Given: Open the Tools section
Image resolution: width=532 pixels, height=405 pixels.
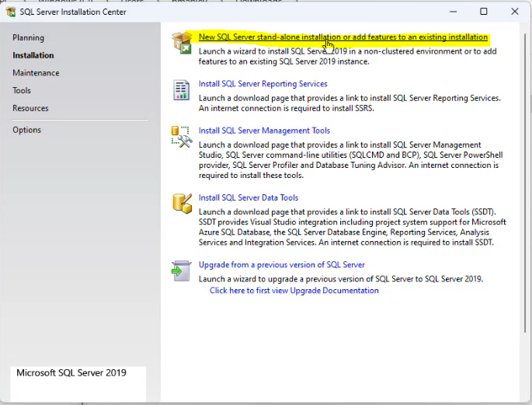Looking at the screenshot, I should [22, 91].
